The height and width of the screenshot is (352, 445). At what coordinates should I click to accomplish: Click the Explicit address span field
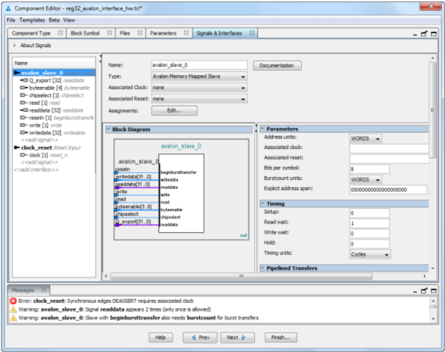coord(388,189)
